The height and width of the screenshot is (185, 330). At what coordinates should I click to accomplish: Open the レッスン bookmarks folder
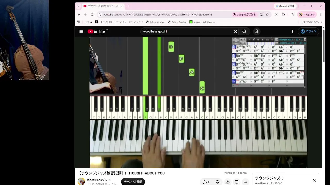(120, 22)
